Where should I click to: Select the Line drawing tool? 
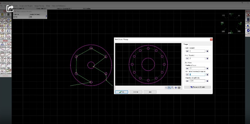pyautogui.click(x=9, y=55)
